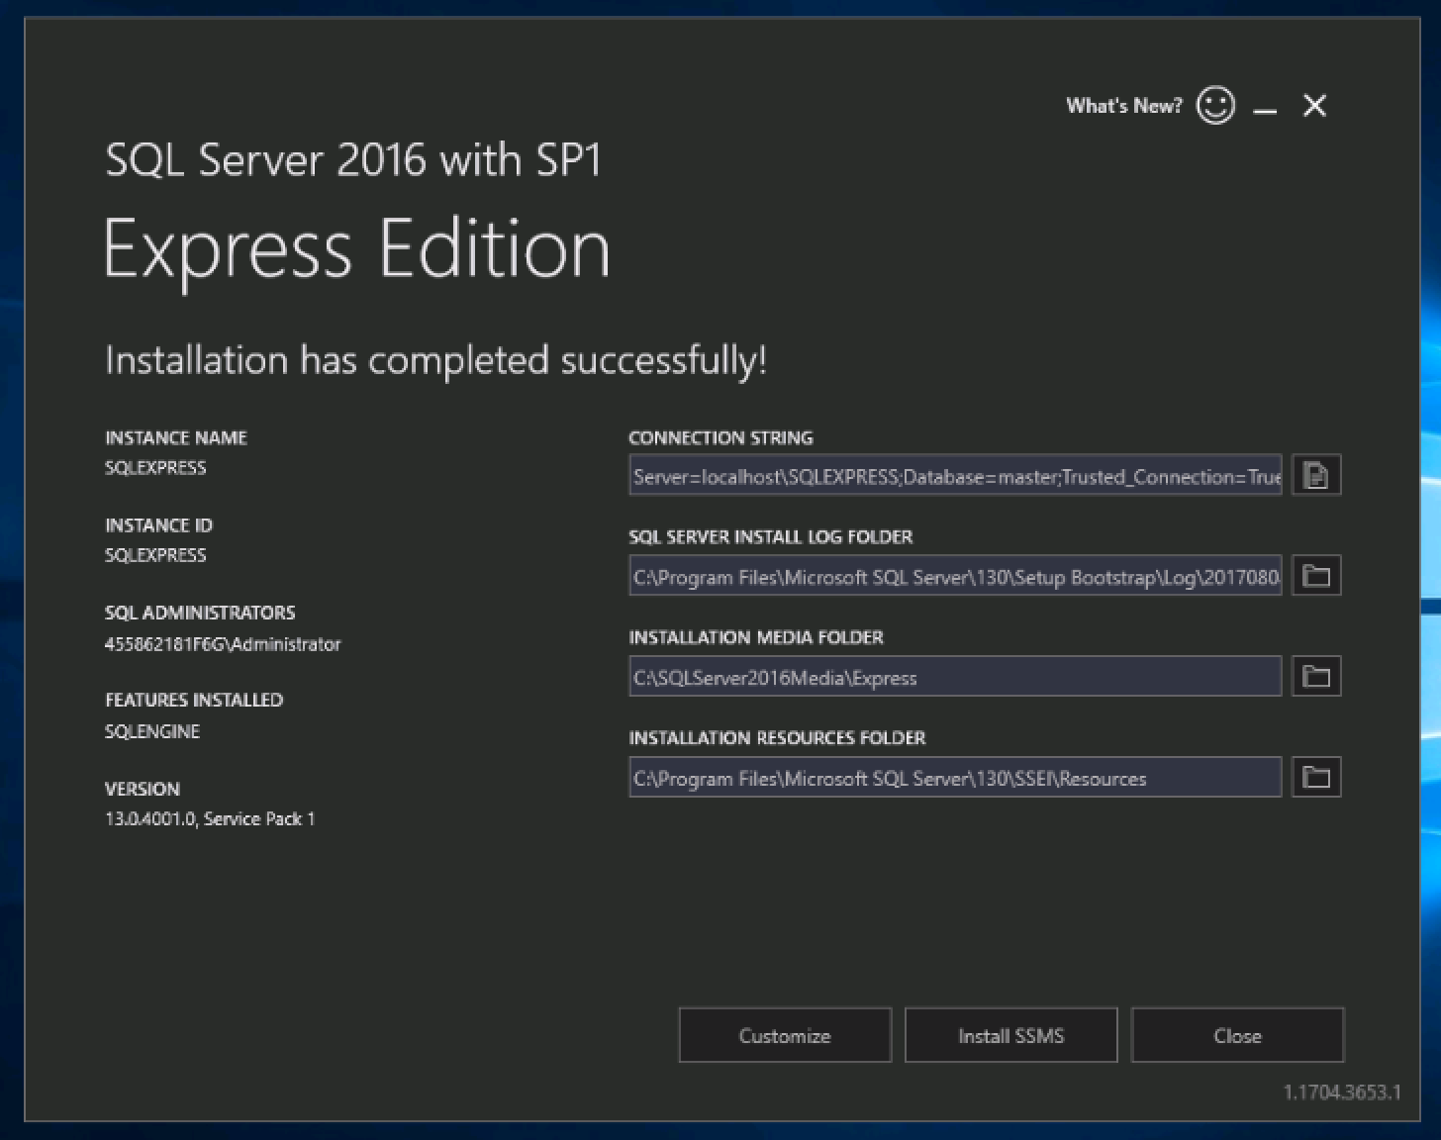This screenshot has width=1441, height=1140.
Task: Click the installation resources folder path field
Action: click(x=955, y=778)
